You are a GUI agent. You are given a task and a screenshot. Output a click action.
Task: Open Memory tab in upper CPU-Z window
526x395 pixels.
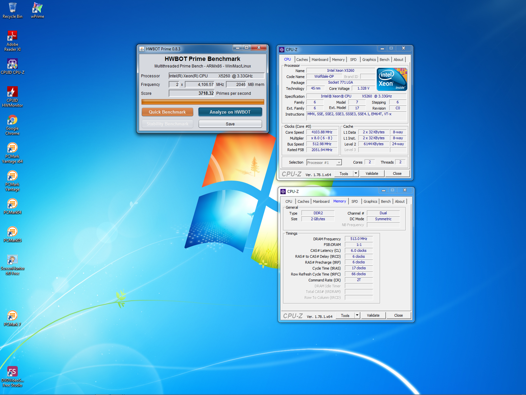click(338, 60)
